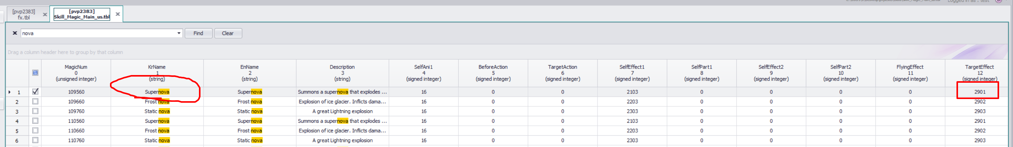Screen dimensions: 1013x147
Task: Select EnName cell Supernova in row 4
Action: point(250,121)
